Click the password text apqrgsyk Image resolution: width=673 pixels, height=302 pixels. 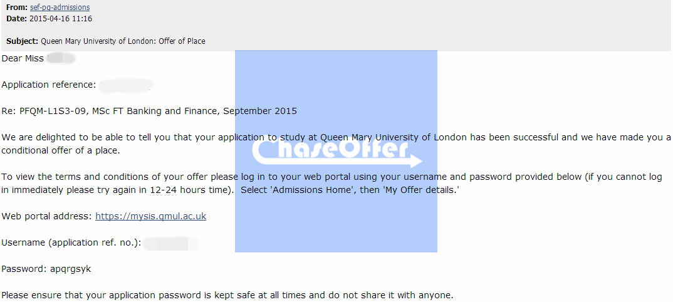[70, 269]
